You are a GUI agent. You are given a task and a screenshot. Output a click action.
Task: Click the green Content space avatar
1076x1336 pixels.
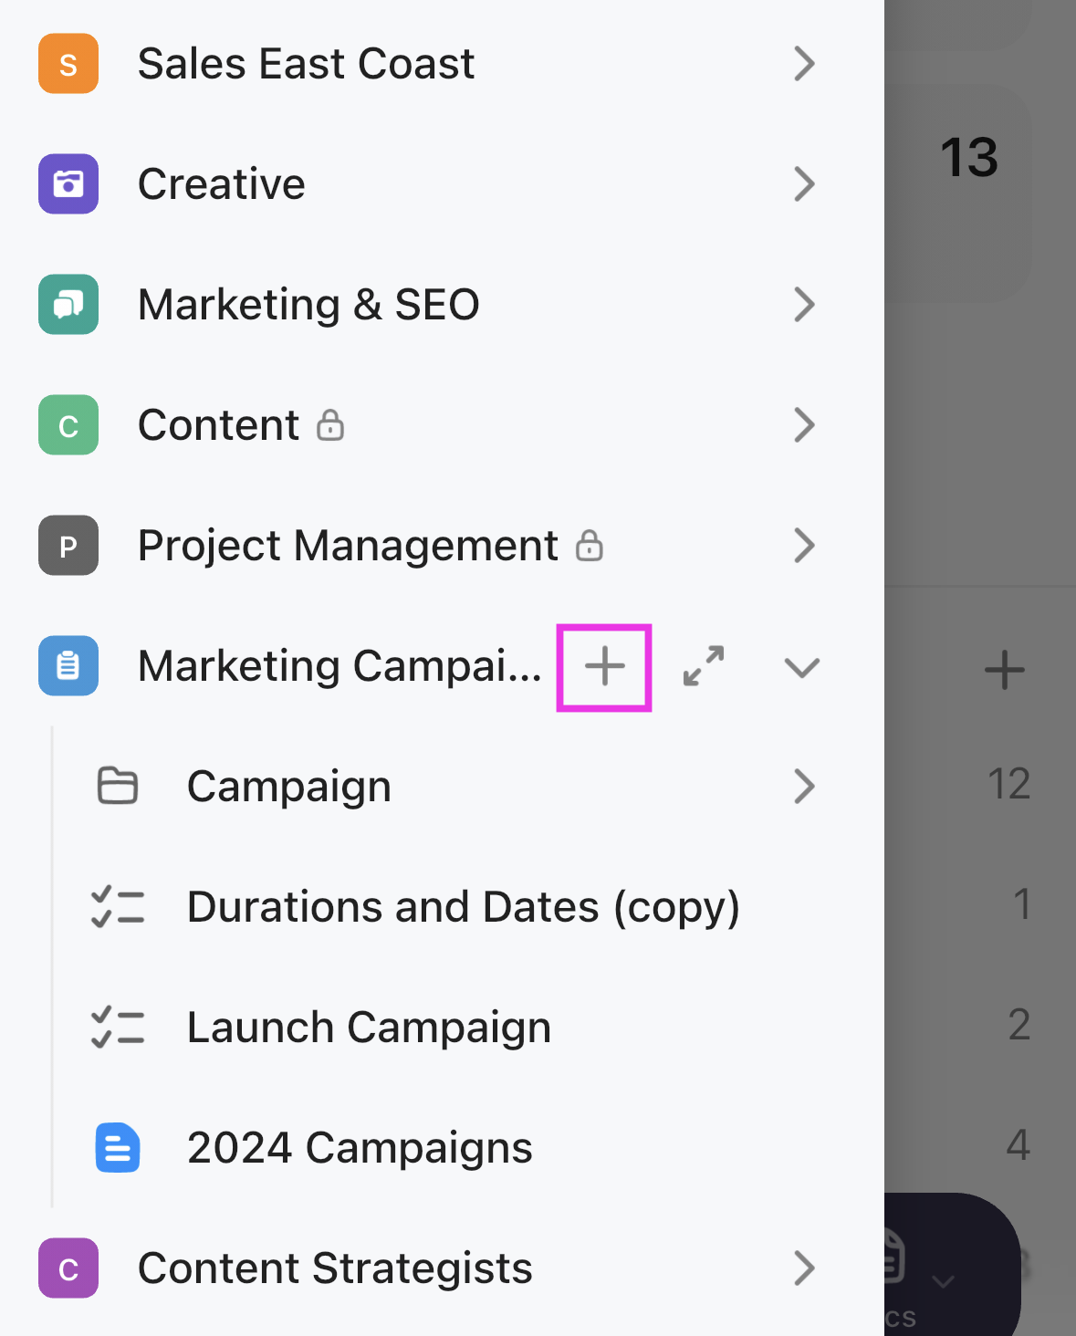tap(68, 425)
